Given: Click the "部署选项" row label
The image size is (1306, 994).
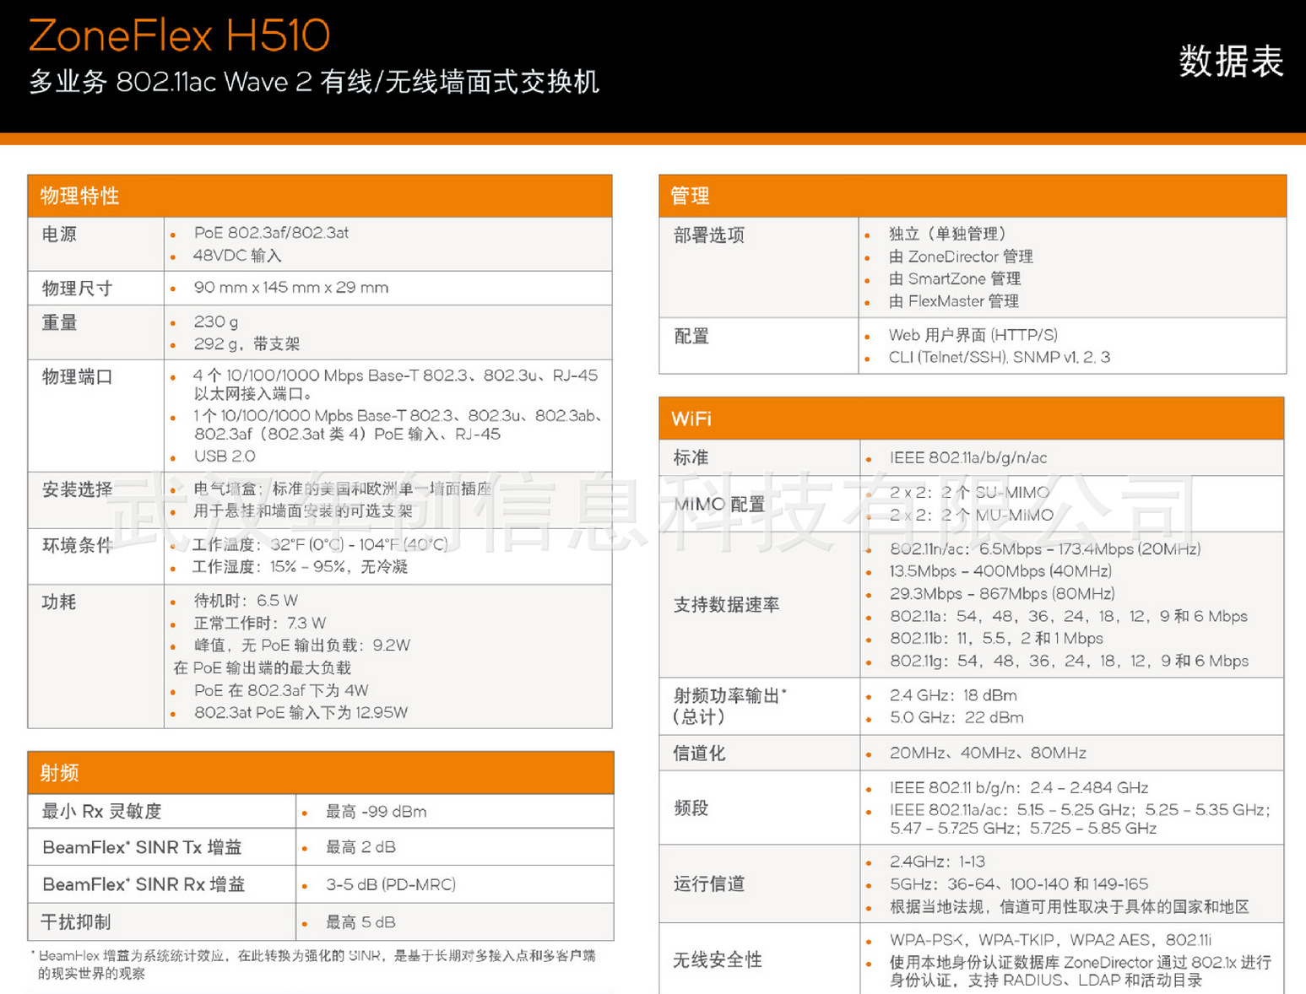Looking at the screenshot, I should click(709, 235).
